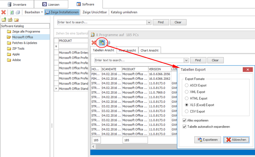
Task: Click the HO... column header
Action: [96, 69]
